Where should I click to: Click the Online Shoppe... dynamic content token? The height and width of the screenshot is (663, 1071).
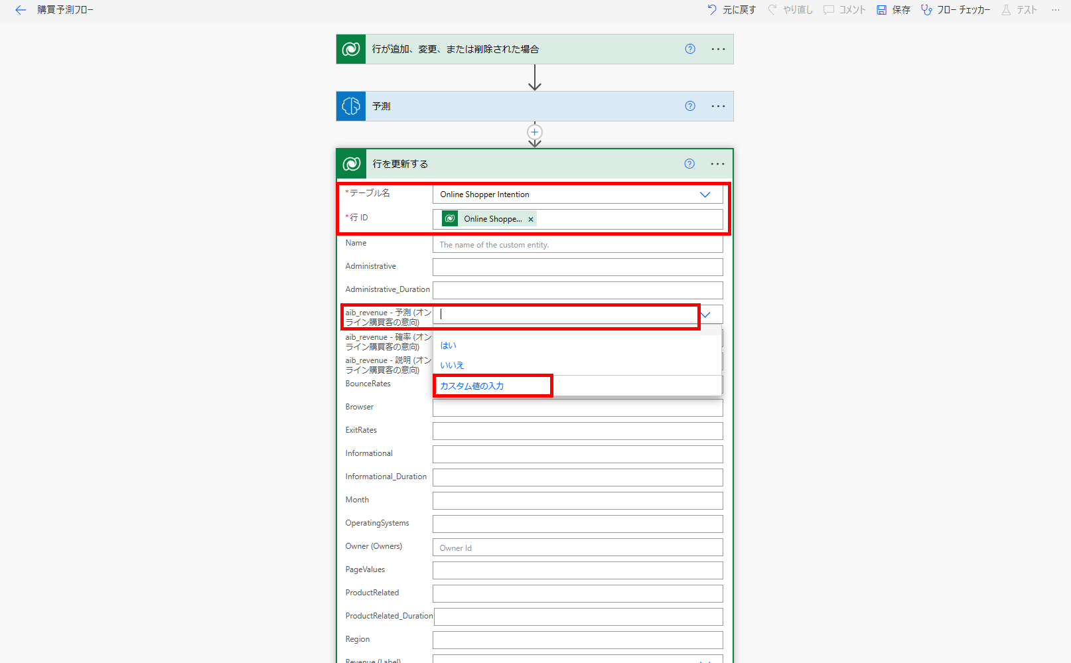point(488,219)
